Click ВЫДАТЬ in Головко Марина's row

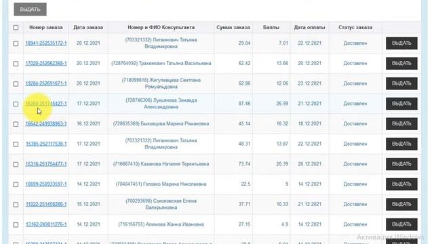pos(401,184)
